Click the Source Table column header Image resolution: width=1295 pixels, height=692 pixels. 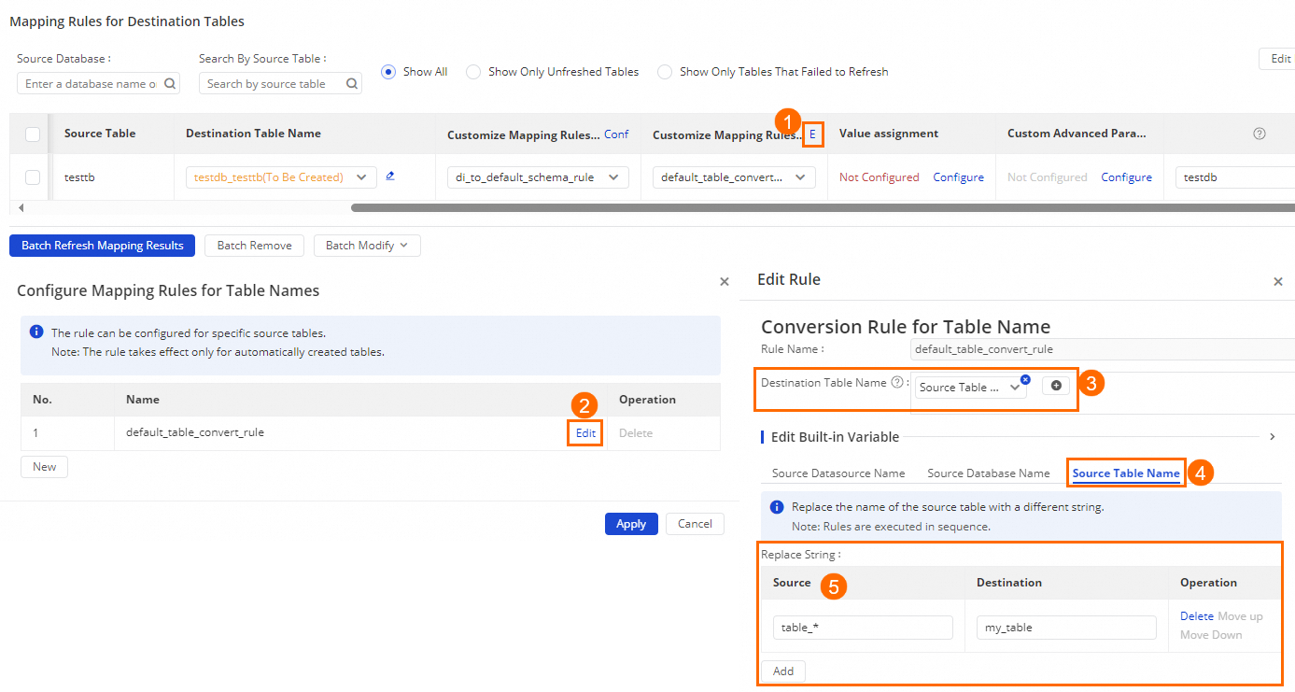100,134
